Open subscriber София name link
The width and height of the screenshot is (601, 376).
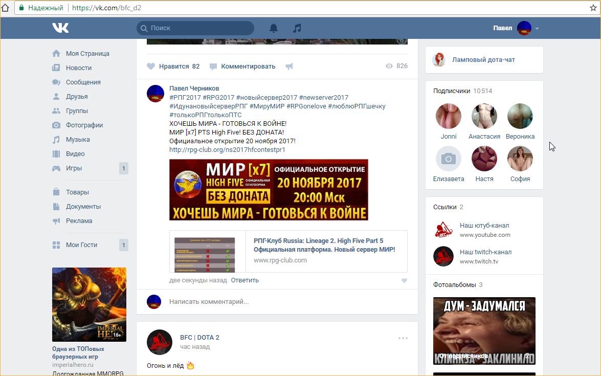tap(520, 179)
